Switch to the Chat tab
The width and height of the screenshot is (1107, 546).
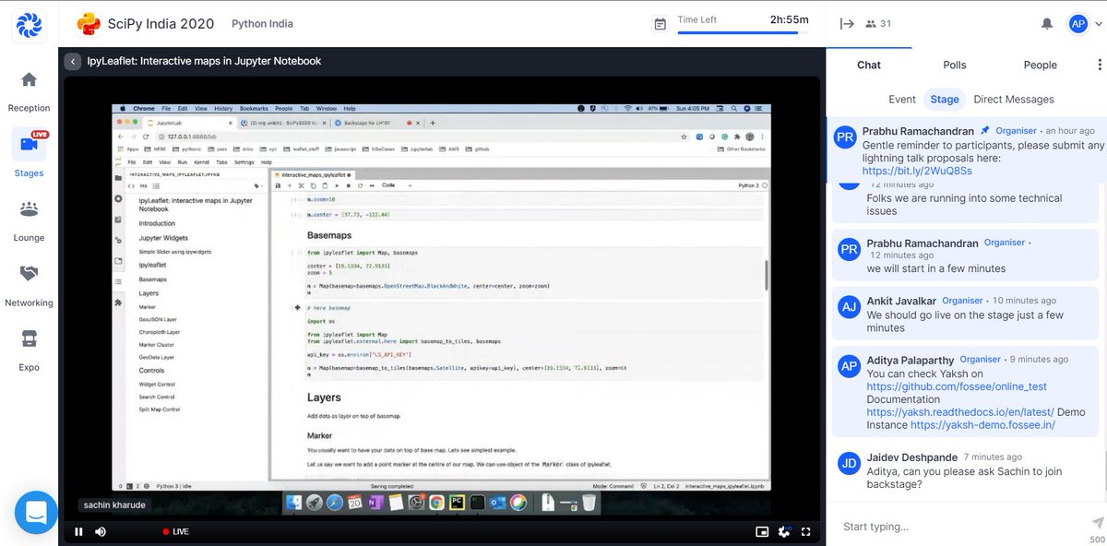click(869, 65)
